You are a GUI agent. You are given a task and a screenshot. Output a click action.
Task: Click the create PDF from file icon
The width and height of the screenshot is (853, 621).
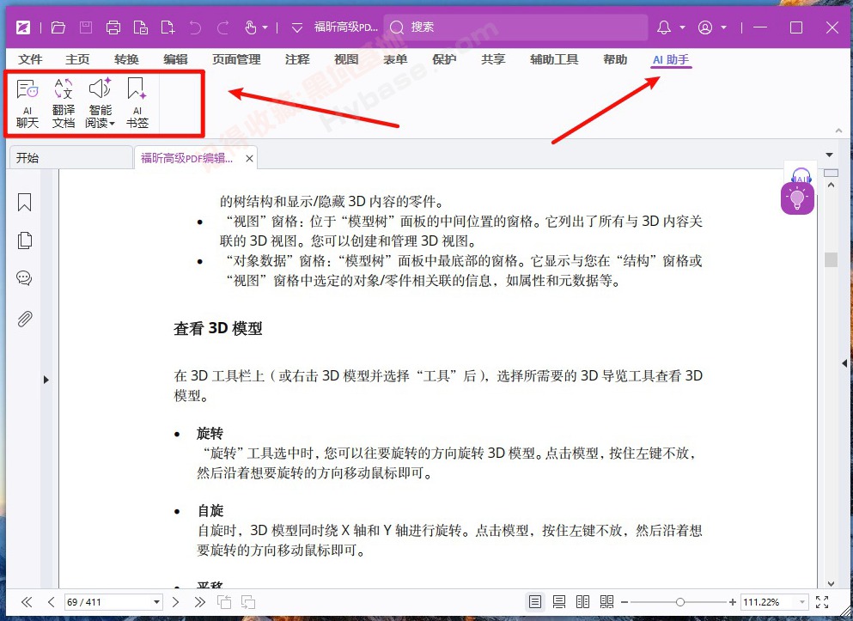click(140, 27)
